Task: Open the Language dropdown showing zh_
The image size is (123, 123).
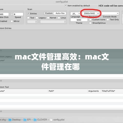Action: 75,14
